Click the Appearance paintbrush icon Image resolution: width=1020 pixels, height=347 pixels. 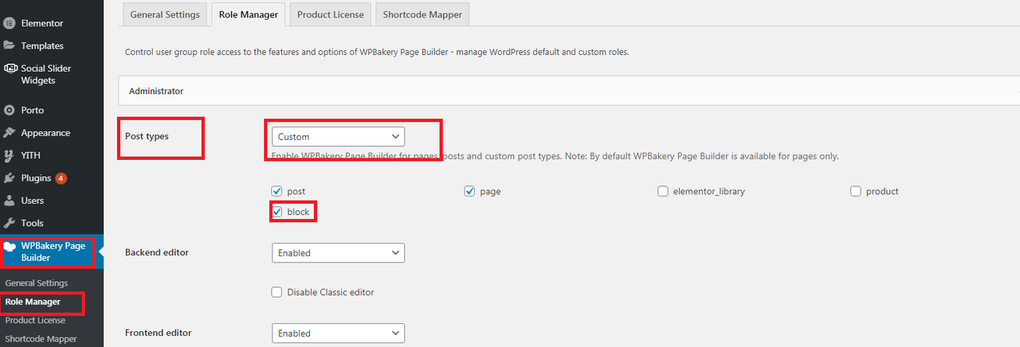(x=9, y=133)
